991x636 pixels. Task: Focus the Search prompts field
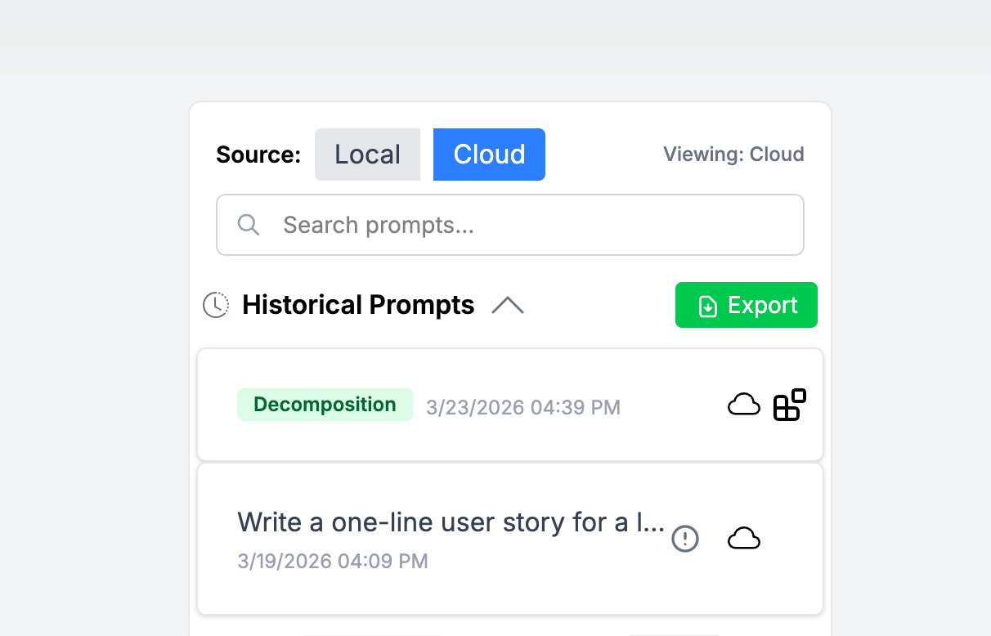click(x=523, y=225)
